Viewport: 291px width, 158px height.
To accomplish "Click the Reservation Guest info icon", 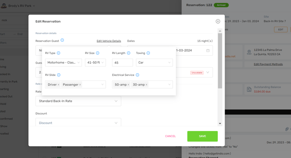I will pyautogui.click(x=62, y=40).
